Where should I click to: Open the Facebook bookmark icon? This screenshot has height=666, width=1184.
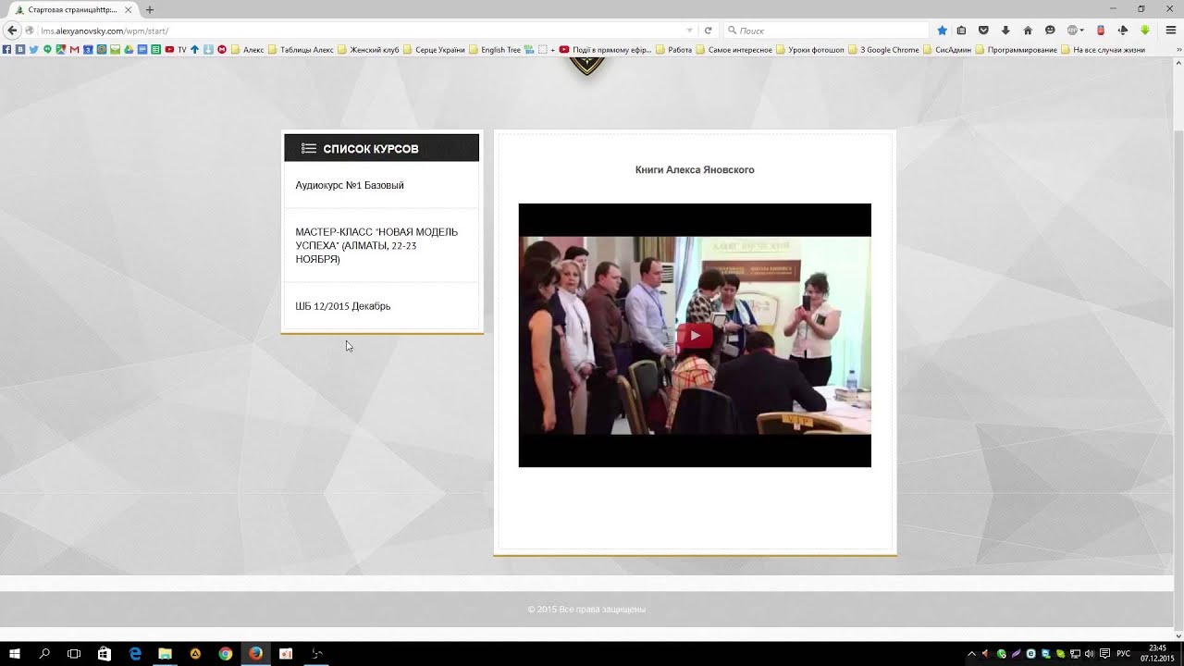point(7,50)
